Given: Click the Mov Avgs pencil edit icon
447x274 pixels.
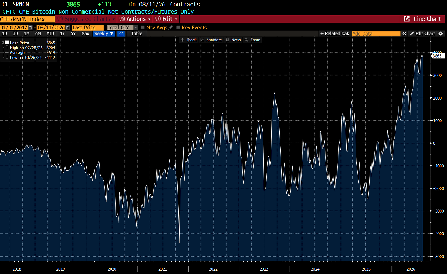Looking at the screenshot, I should tap(171, 28).
